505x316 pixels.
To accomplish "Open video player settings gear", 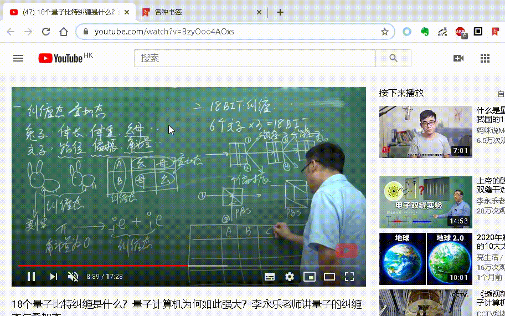I will 290,277.
